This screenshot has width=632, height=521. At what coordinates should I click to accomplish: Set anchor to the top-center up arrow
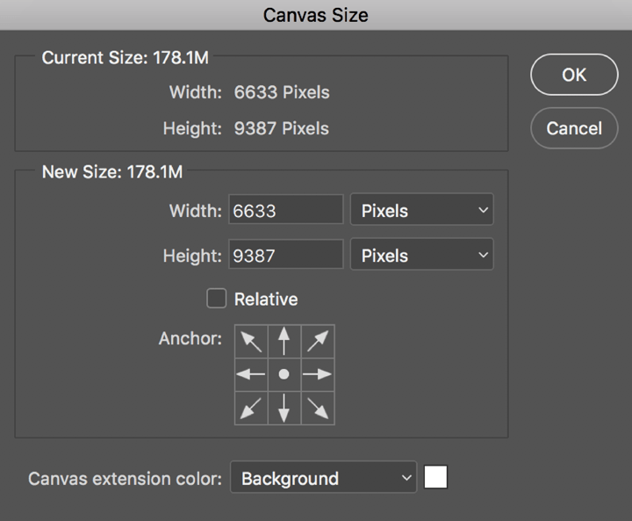pyautogui.click(x=284, y=341)
